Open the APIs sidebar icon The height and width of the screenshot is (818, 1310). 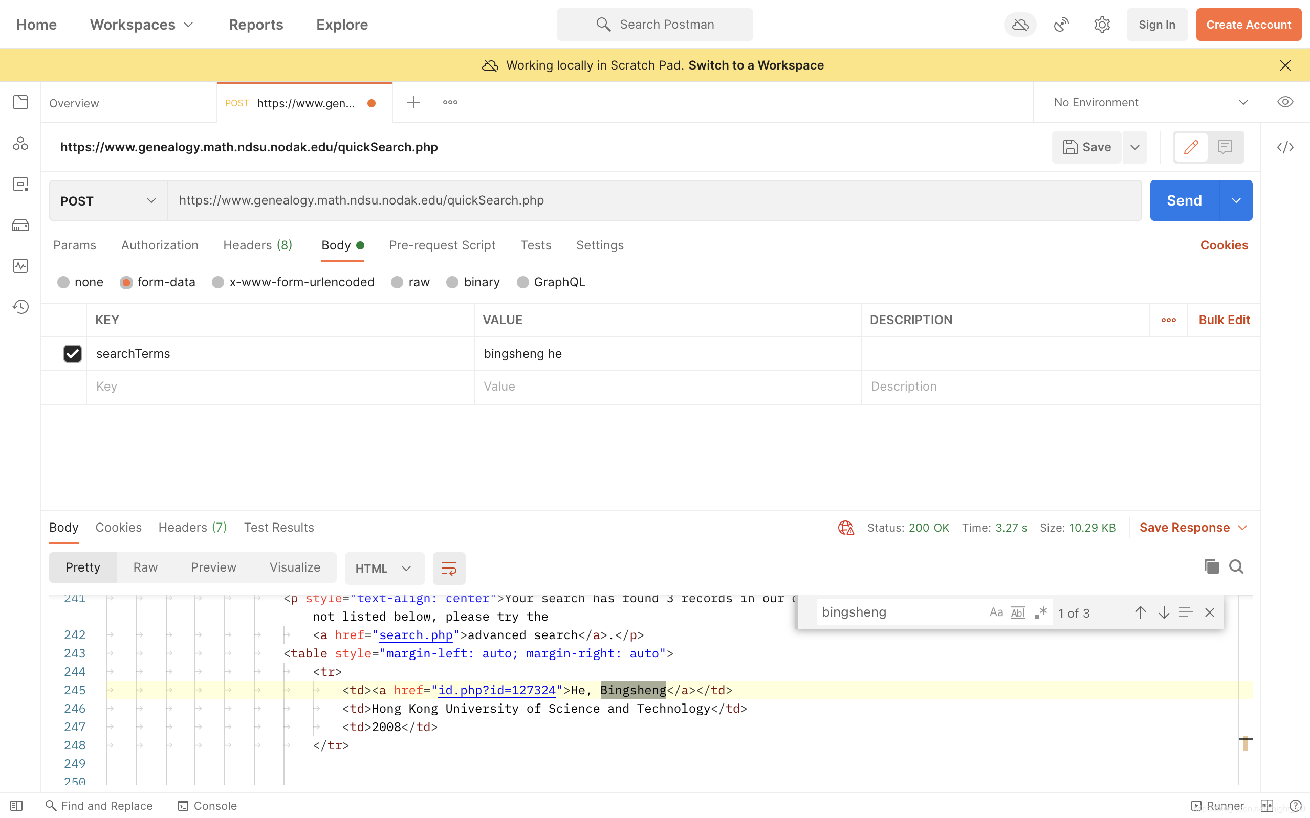(20, 143)
